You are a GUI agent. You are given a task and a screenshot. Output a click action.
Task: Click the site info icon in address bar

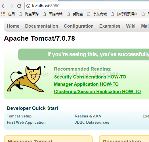click(28, 6)
